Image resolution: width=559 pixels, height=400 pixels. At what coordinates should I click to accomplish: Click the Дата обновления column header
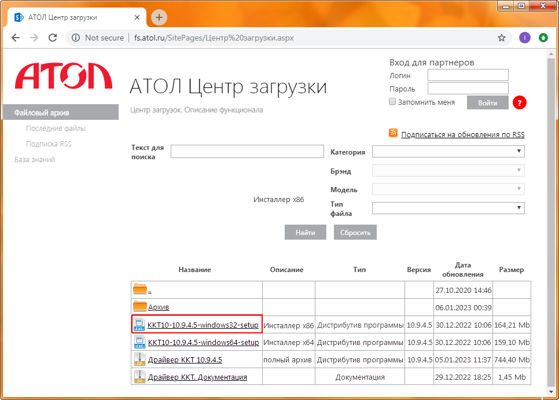click(x=463, y=270)
